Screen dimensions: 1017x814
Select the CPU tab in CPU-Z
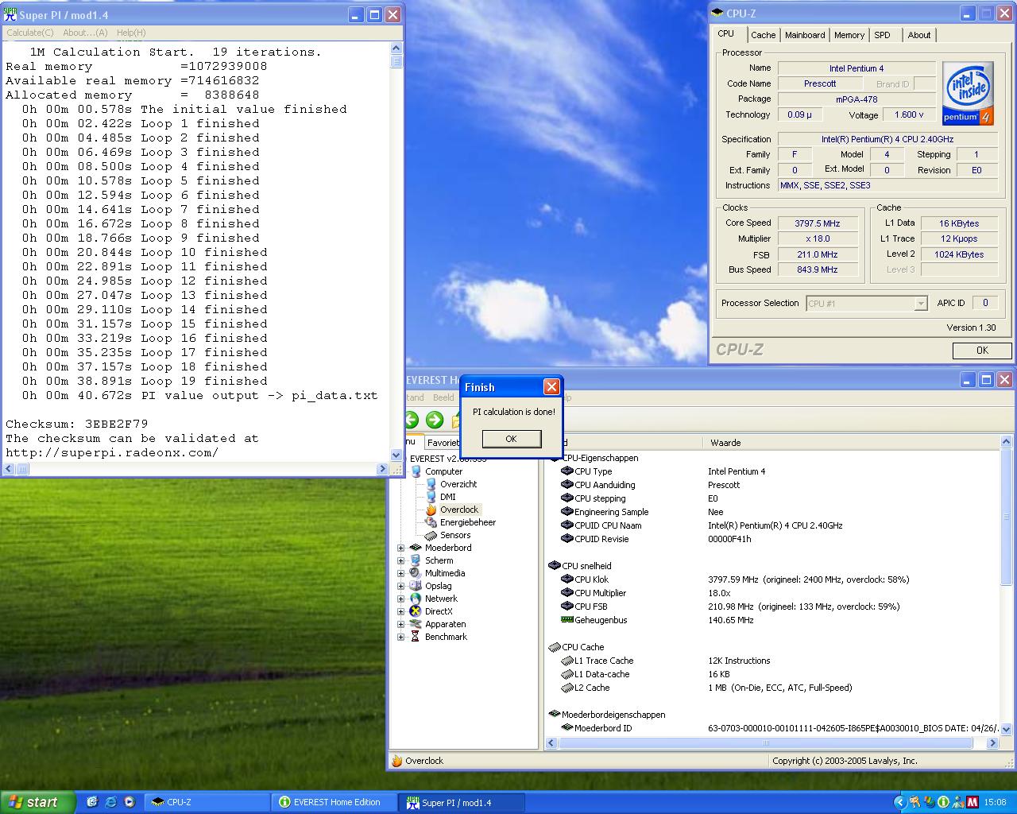click(x=726, y=34)
